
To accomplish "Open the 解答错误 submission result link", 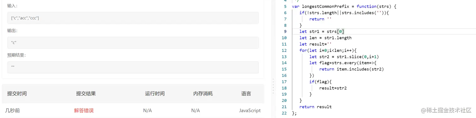I will 84,110.
